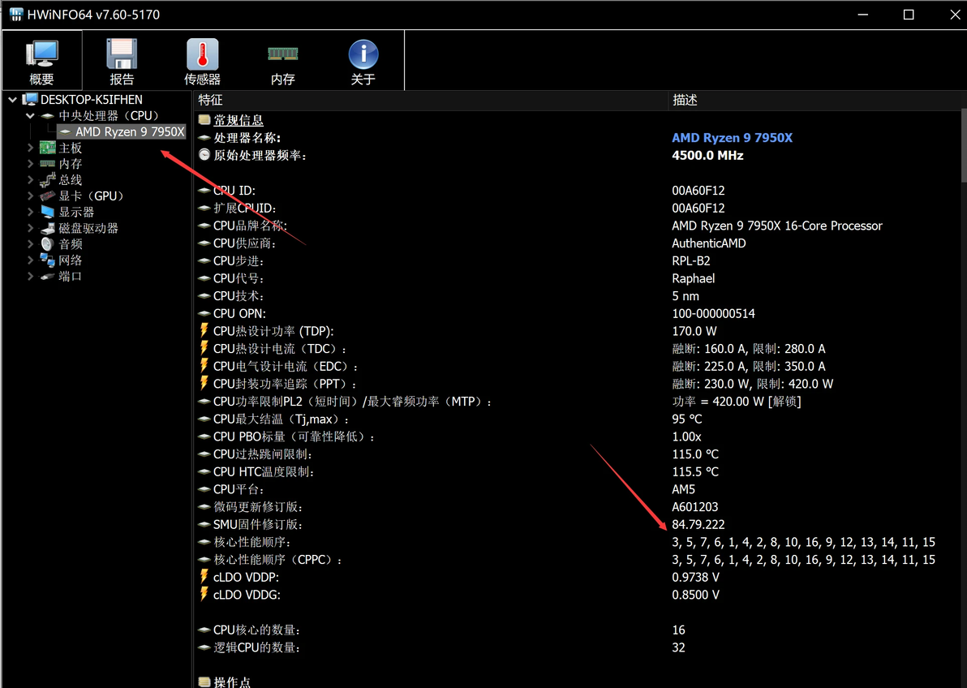Select the CPU ID row
This screenshot has height=688, width=967.
coord(578,191)
